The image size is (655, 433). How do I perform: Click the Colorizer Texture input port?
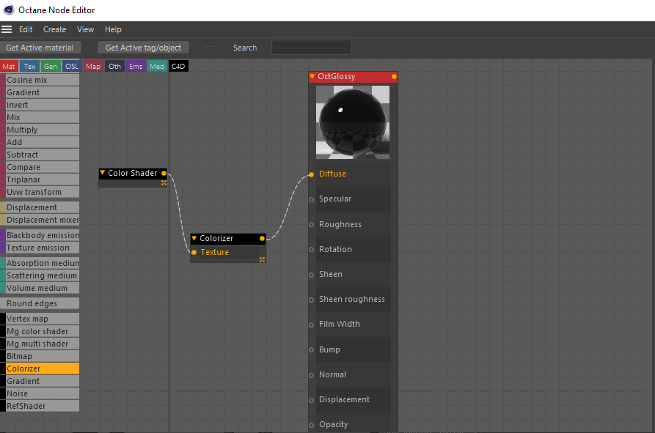[194, 252]
